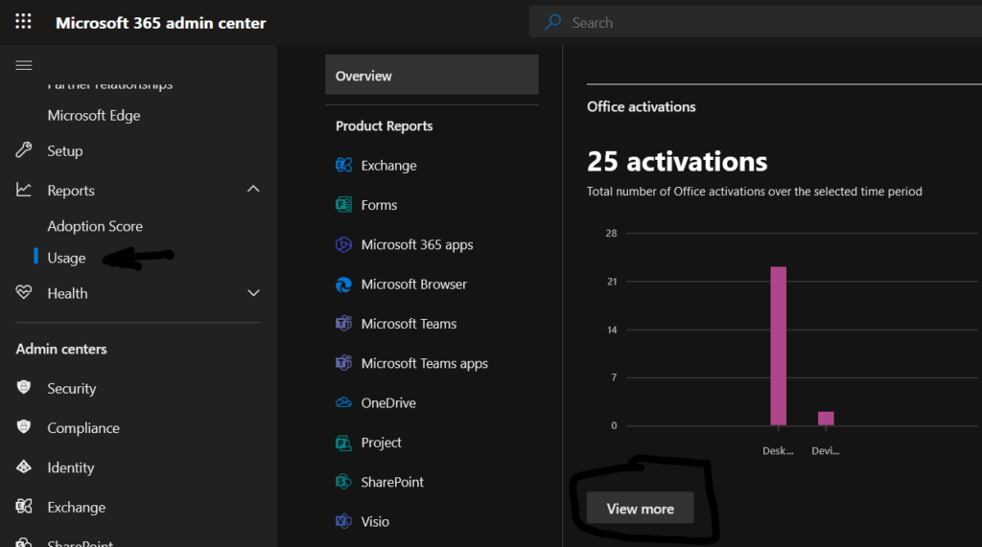This screenshot has height=547, width=982.
Task: Click the Setup wrench icon
Action: coord(24,150)
